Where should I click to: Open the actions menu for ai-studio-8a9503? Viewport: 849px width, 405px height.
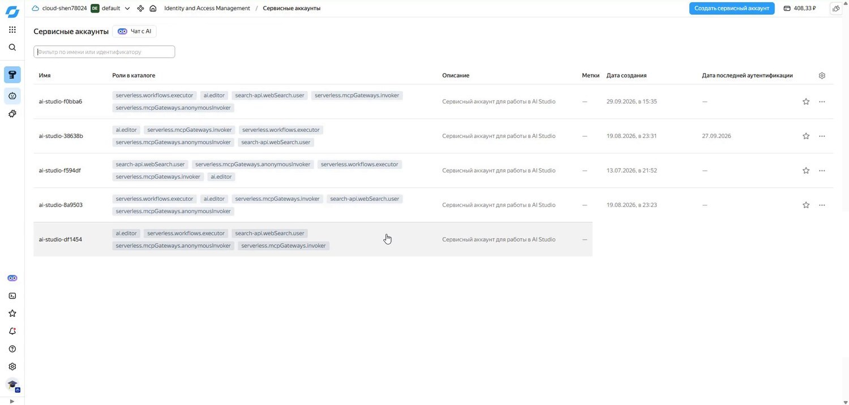tap(822, 205)
